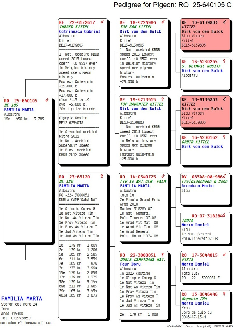Click female symbol next to RO 13-0046446
The height and width of the screenshot is (334, 233).
[x=224, y=294]
